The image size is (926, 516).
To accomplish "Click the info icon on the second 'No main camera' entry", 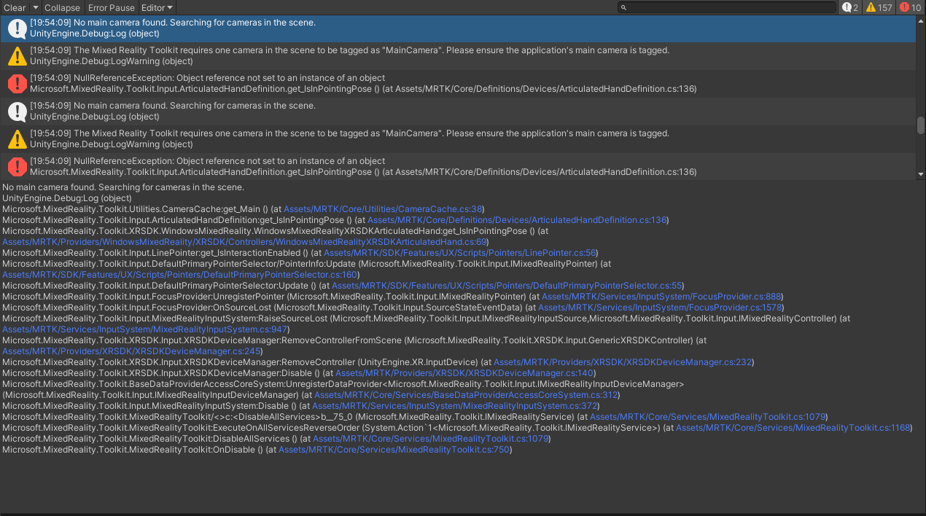I will point(17,111).
